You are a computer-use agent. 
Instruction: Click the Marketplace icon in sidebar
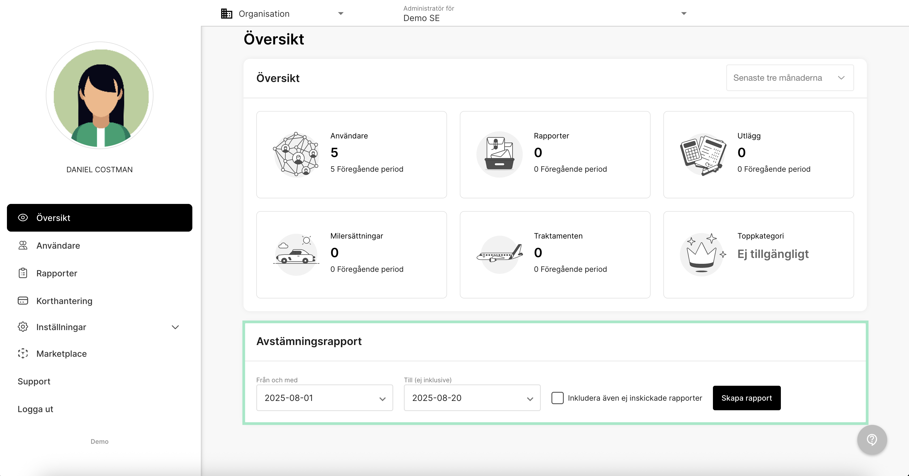click(23, 354)
